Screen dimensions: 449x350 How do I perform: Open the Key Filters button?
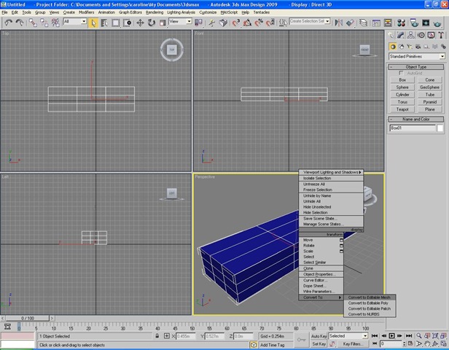coord(353,344)
